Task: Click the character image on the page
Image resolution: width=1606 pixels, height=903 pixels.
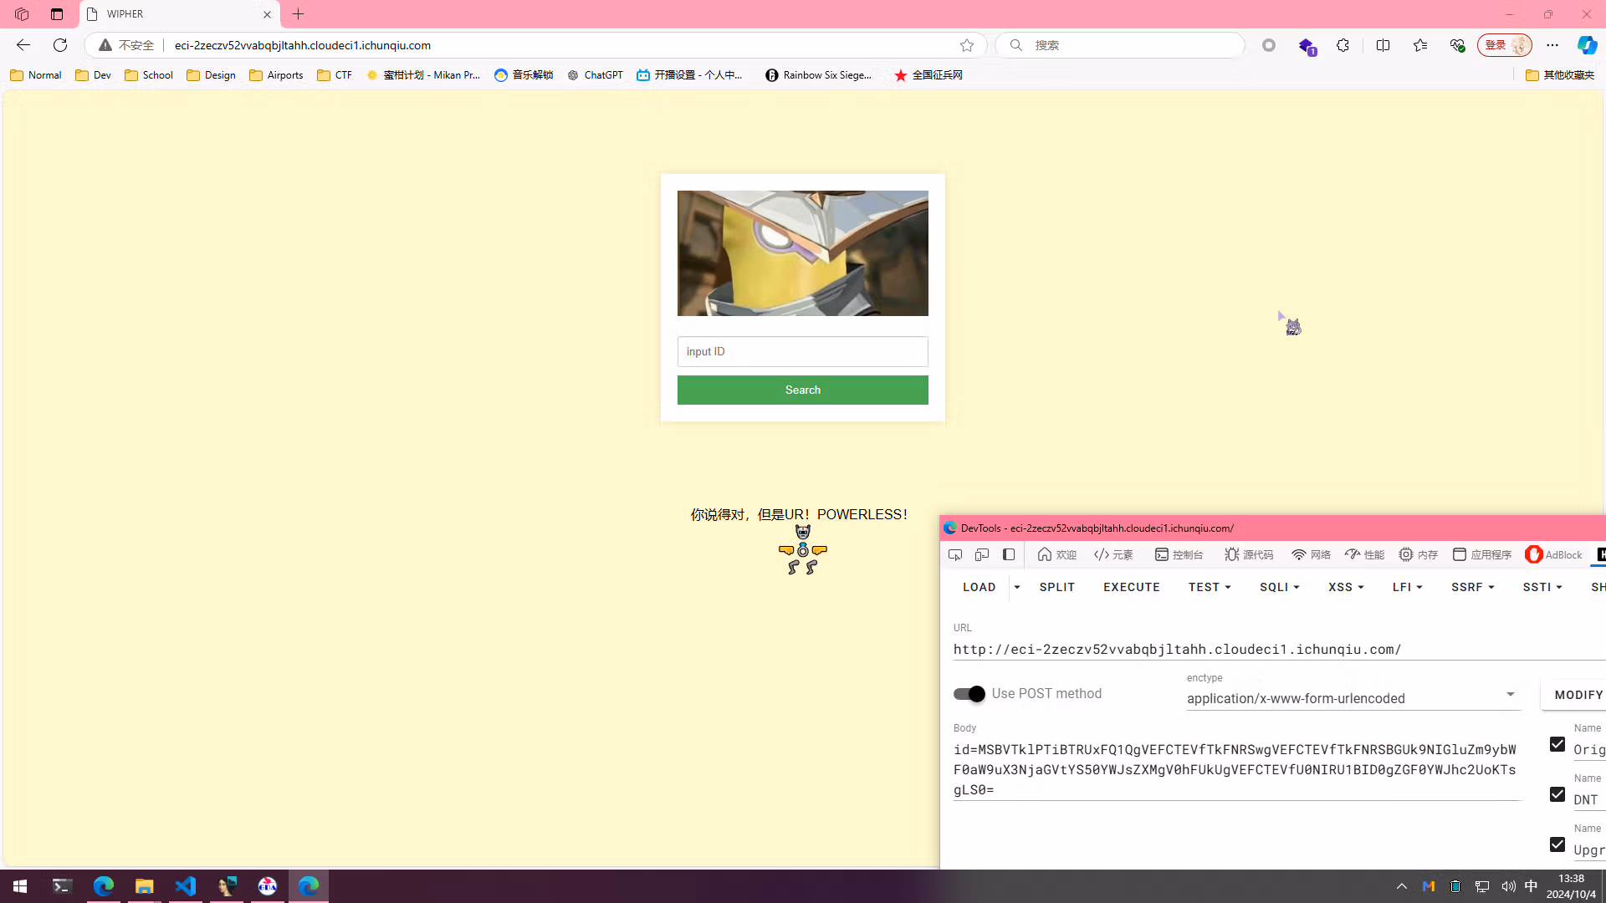Action: [803, 253]
